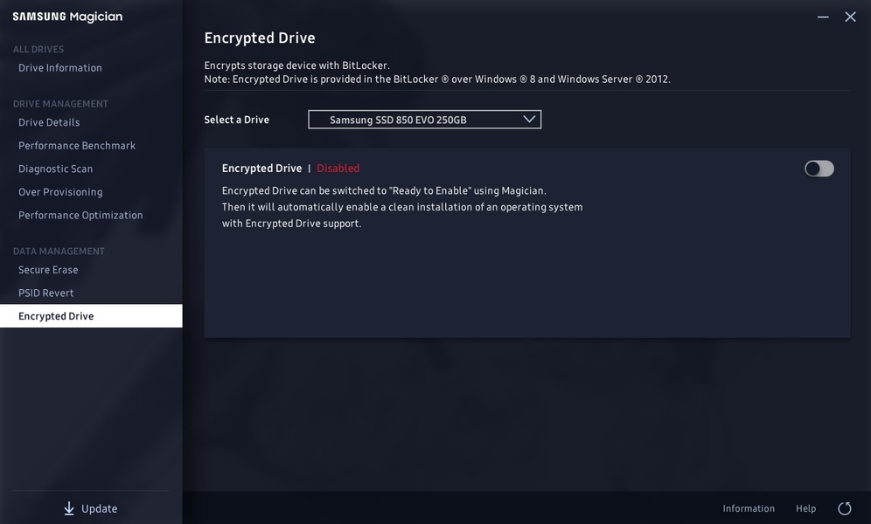Go to Drive Details
871x524 pixels.
49,122
